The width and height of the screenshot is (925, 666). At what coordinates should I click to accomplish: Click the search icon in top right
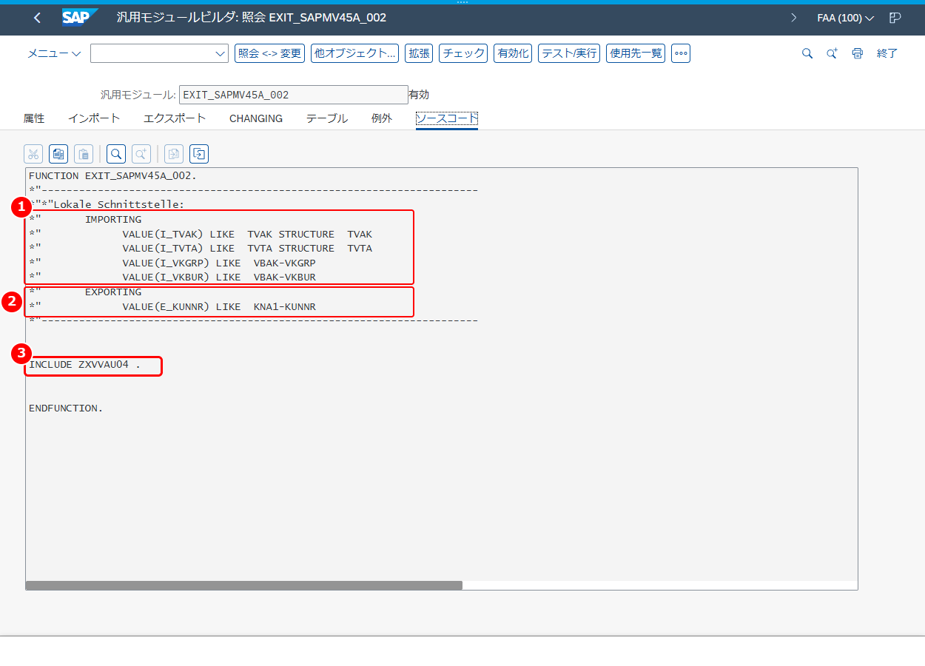pos(807,53)
